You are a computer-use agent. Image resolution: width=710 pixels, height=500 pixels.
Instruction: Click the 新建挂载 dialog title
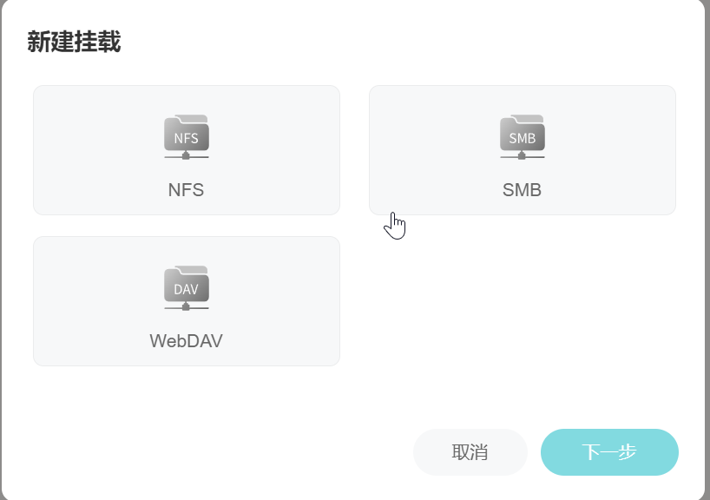[75, 42]
